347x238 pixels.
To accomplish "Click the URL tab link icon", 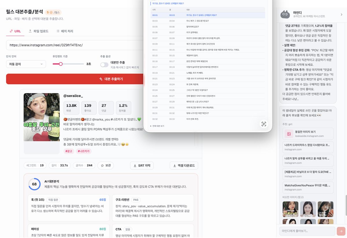I will click(11, 31).
